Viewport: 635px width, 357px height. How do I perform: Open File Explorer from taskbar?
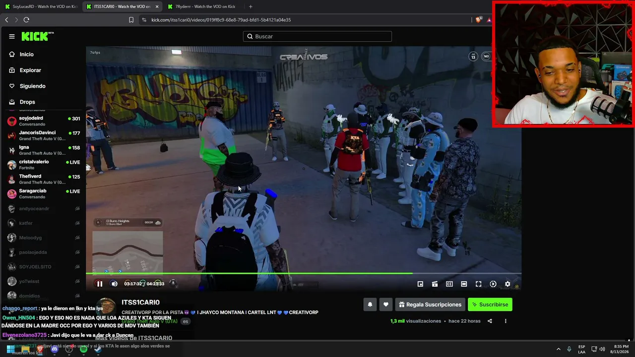pos(25,350)
